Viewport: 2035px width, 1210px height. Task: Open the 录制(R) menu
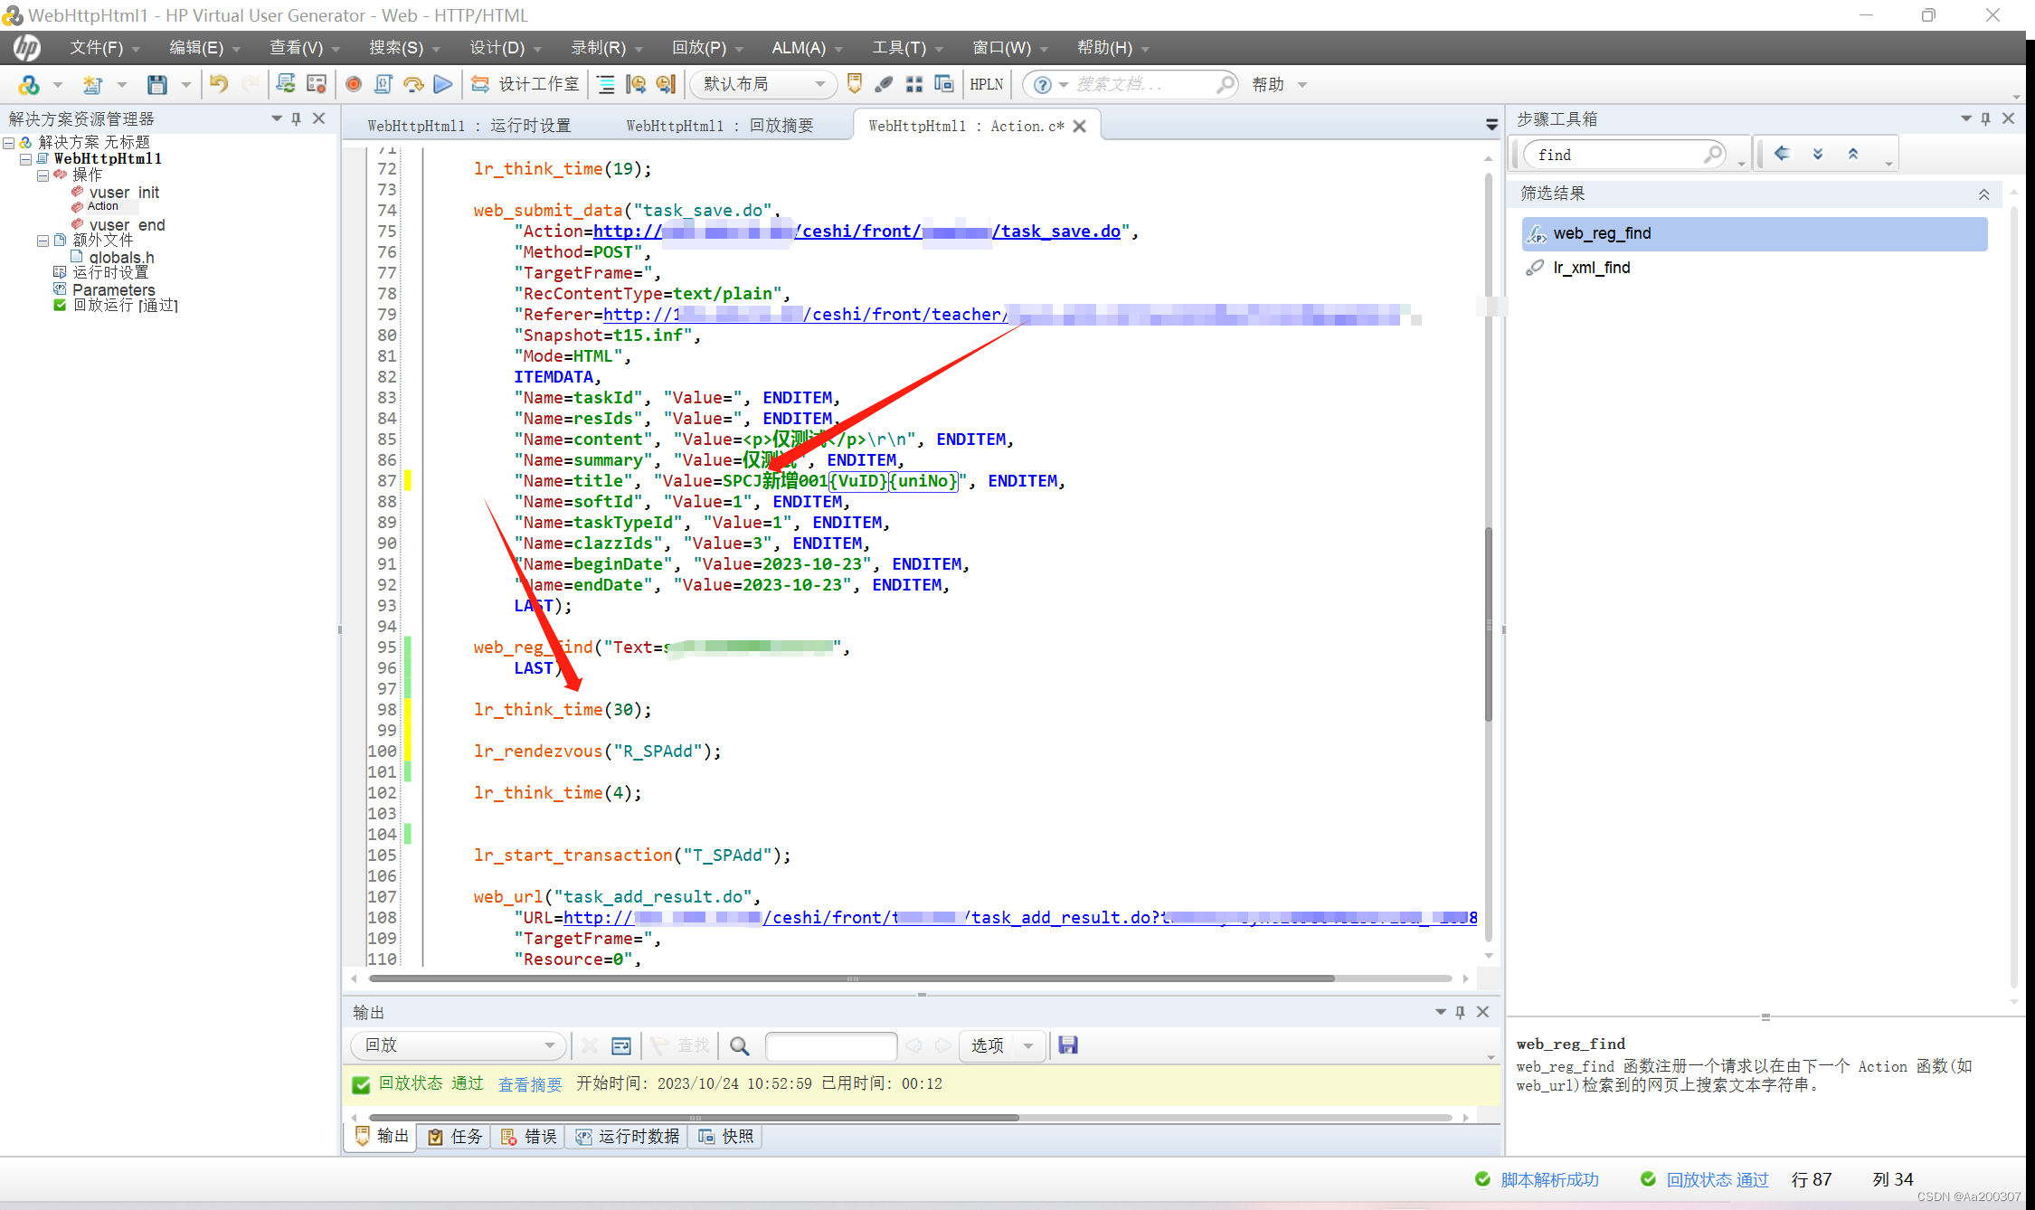coord(599,48)
